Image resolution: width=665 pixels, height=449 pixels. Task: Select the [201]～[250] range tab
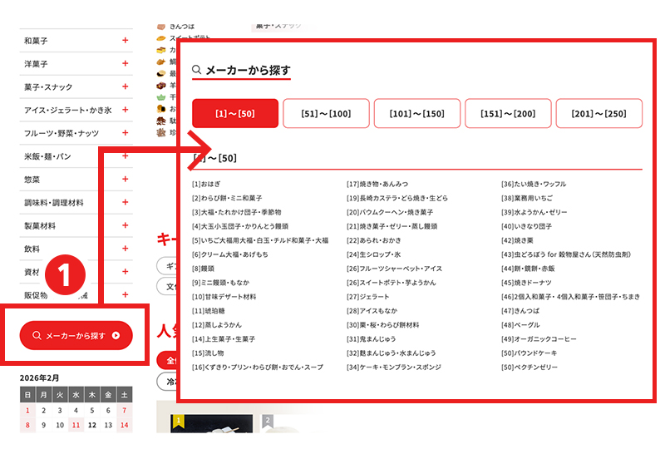tap(598, 113)
